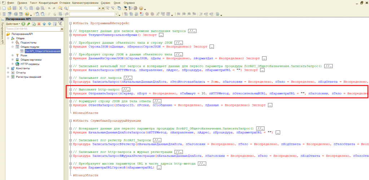Click the green Add button in configuration tree panel

click(23, 24)
